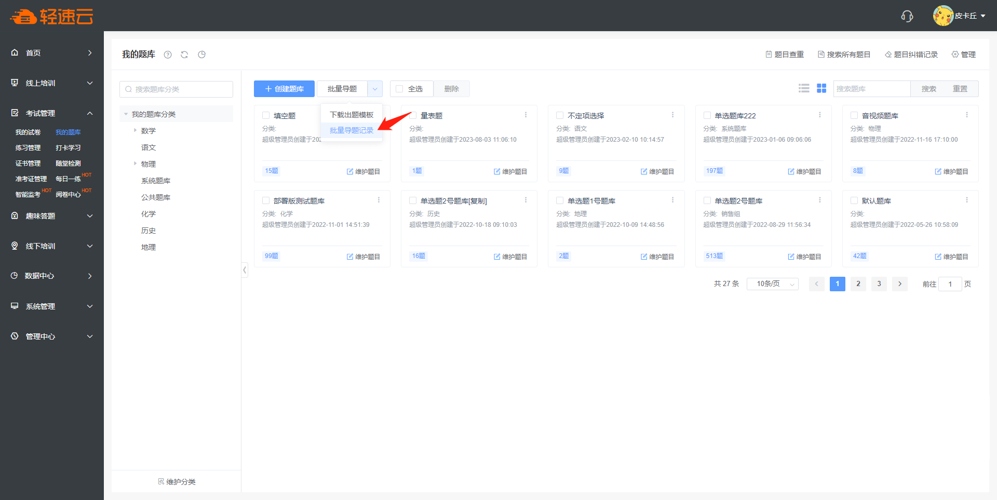This screenshot has width=997, height=500.
Task: Open more options on 音视频题库 card
Action: click(966, 115)
